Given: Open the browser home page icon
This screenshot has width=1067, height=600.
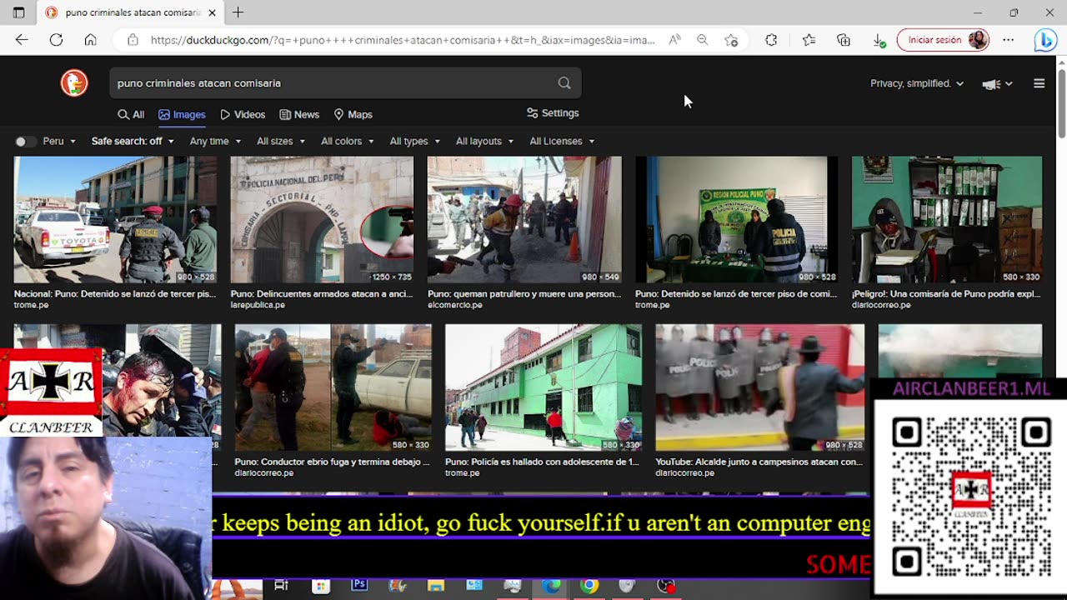Looking at the screenshot, I should (90, 40).
